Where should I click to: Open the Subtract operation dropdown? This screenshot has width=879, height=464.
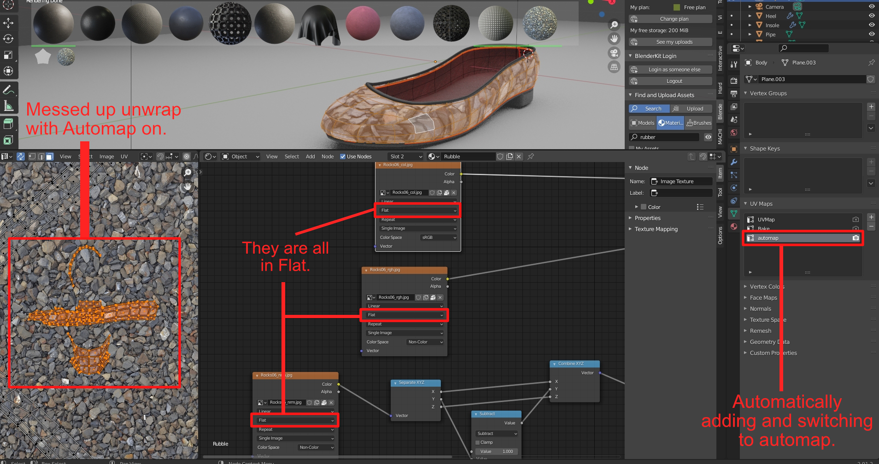(497, 434)
